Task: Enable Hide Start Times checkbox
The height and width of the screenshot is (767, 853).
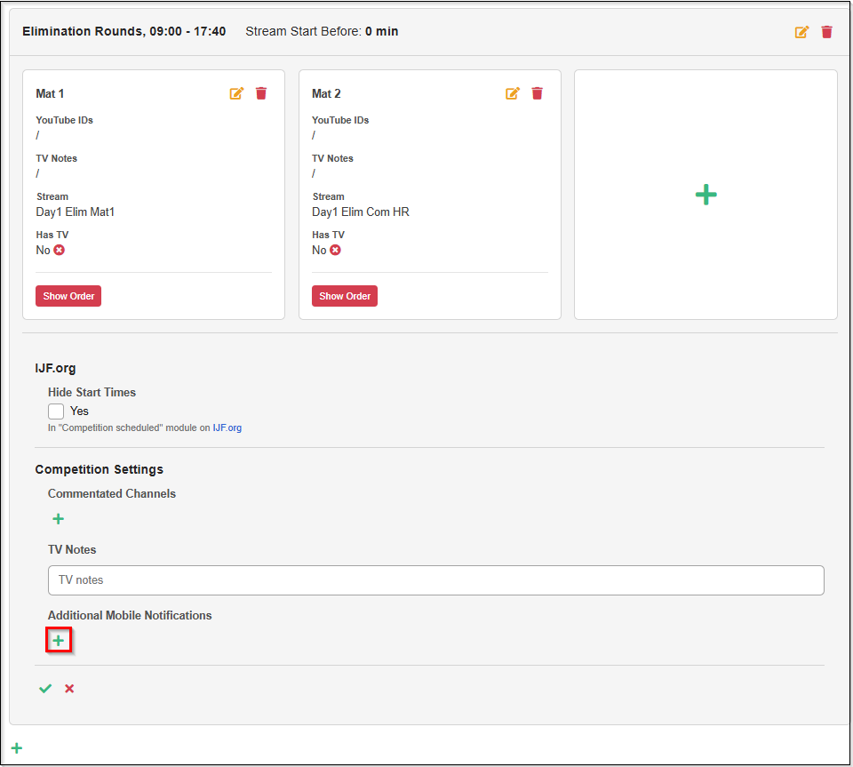Action: pos(56,411)
